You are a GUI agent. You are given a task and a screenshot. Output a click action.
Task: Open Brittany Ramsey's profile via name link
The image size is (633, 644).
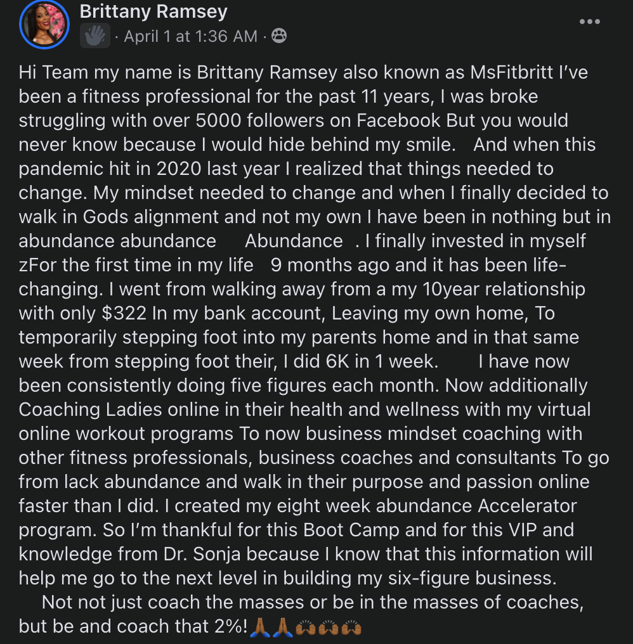[x=153, y=11]
